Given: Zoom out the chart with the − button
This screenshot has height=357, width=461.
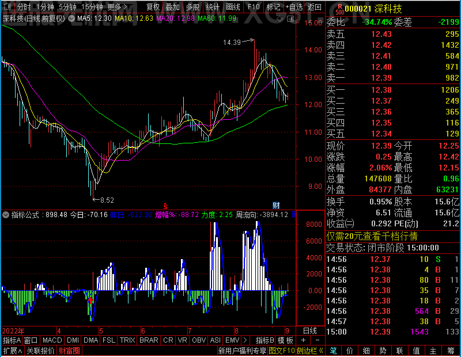Looking at the screenshot, I should pyautogui.click(x=318, y=340).
